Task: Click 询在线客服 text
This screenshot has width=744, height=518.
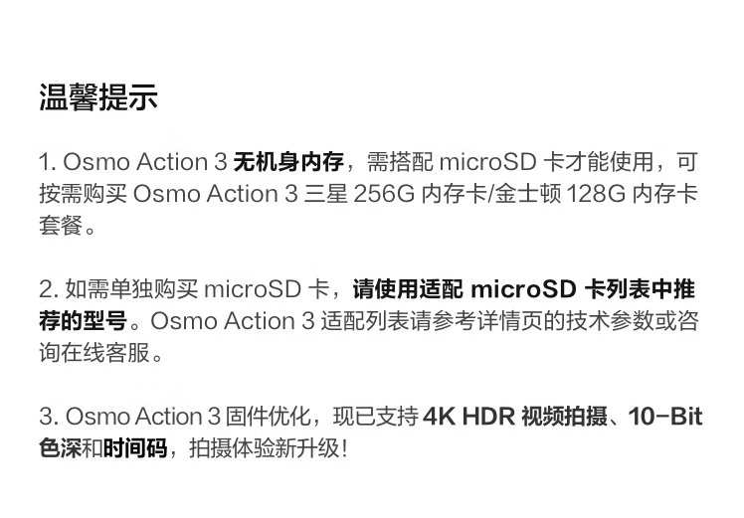Action: 94,352
